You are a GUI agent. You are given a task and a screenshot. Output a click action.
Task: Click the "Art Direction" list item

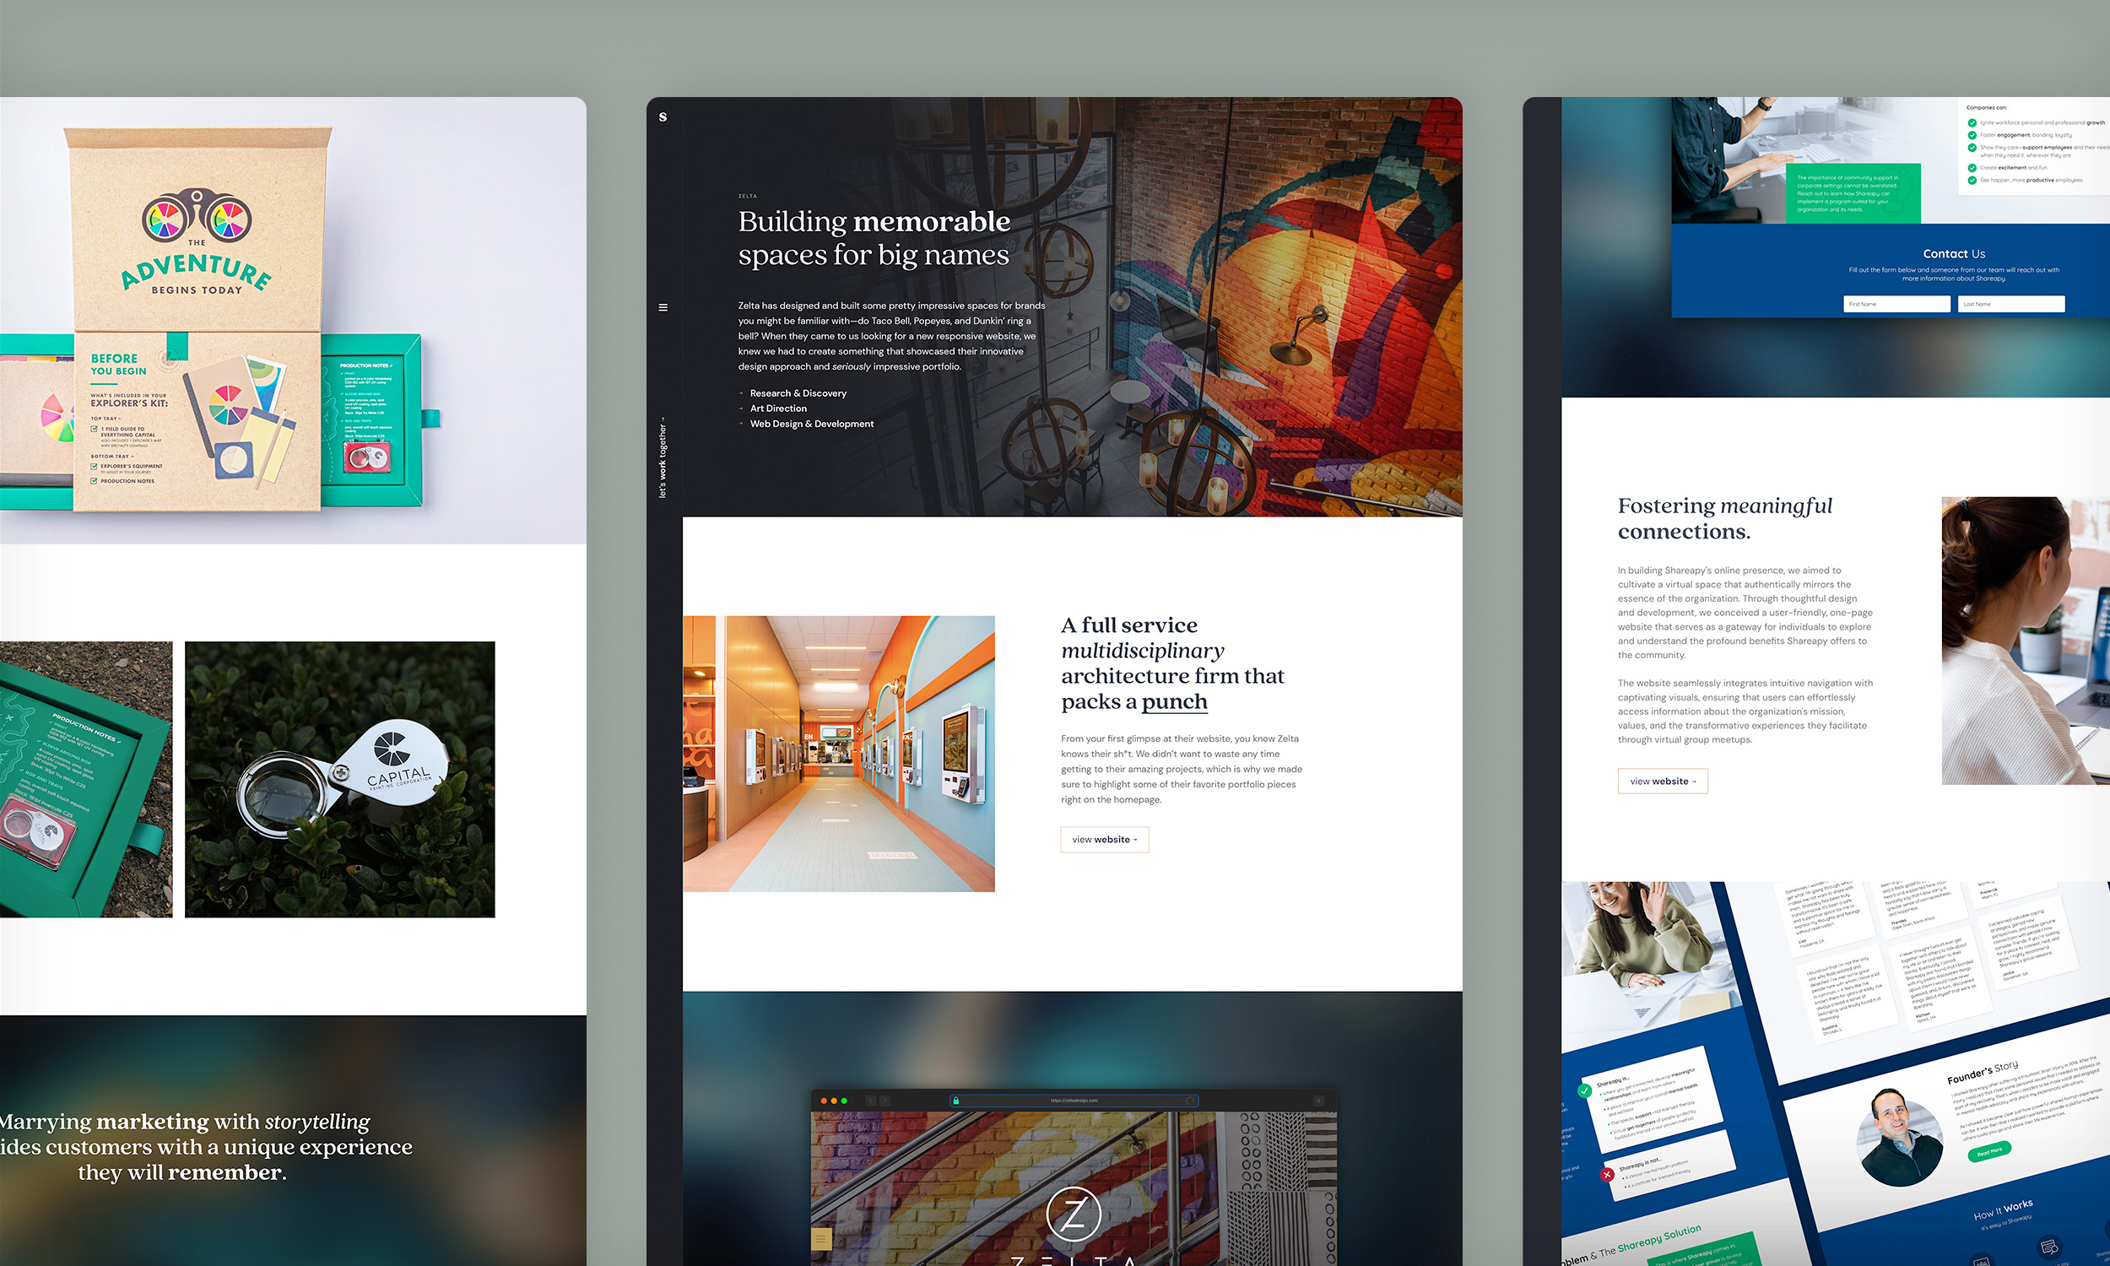778,408
